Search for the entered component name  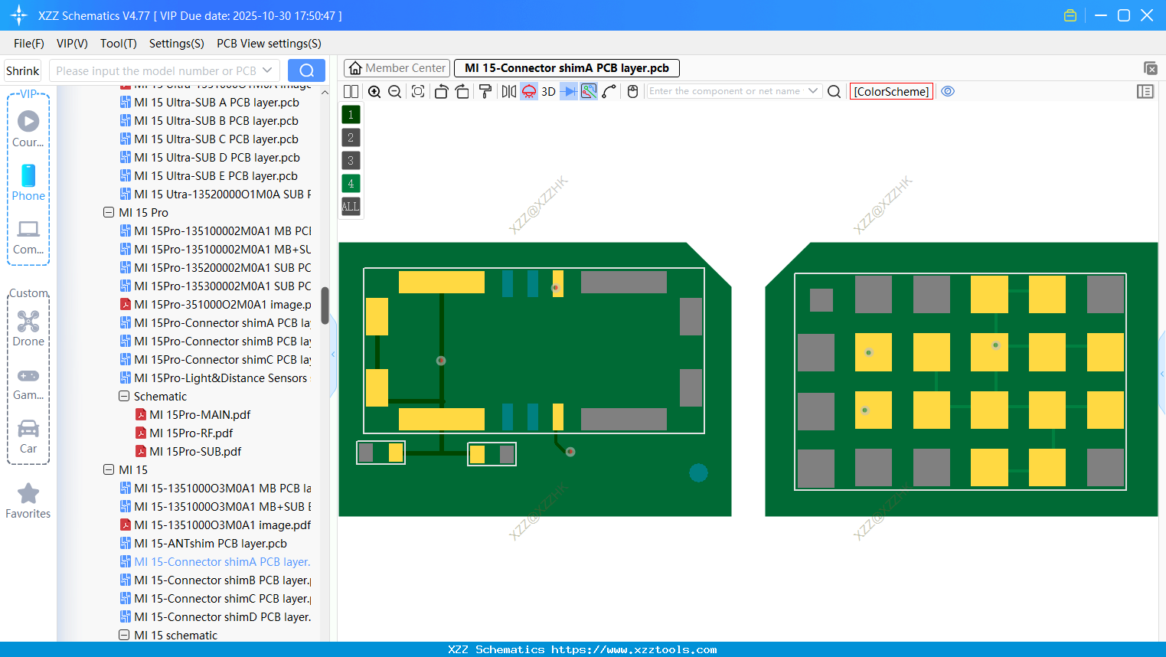[834, 91]
